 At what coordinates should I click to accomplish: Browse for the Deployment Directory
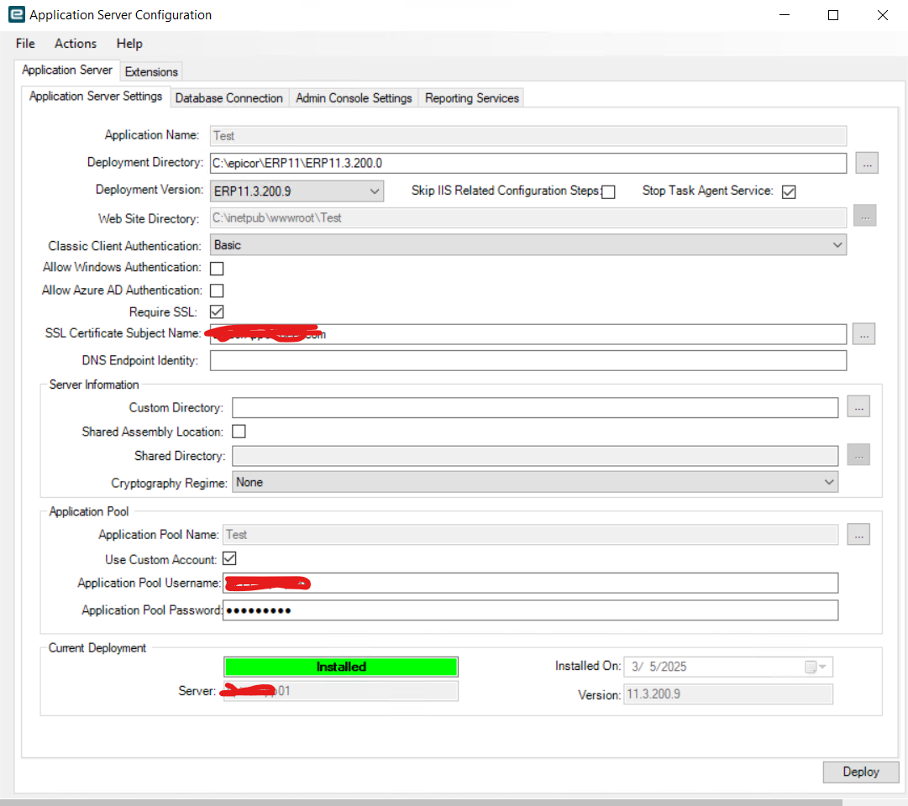(866, 162)
